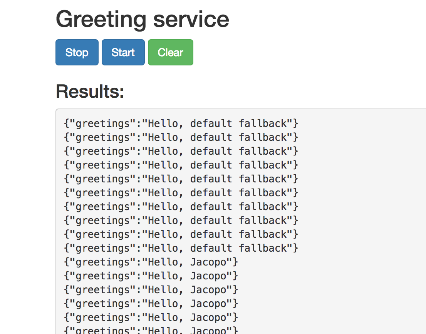Click the seventh default fallback result line
The height and width of the screenshot is (334, 426).
(181, 207)
